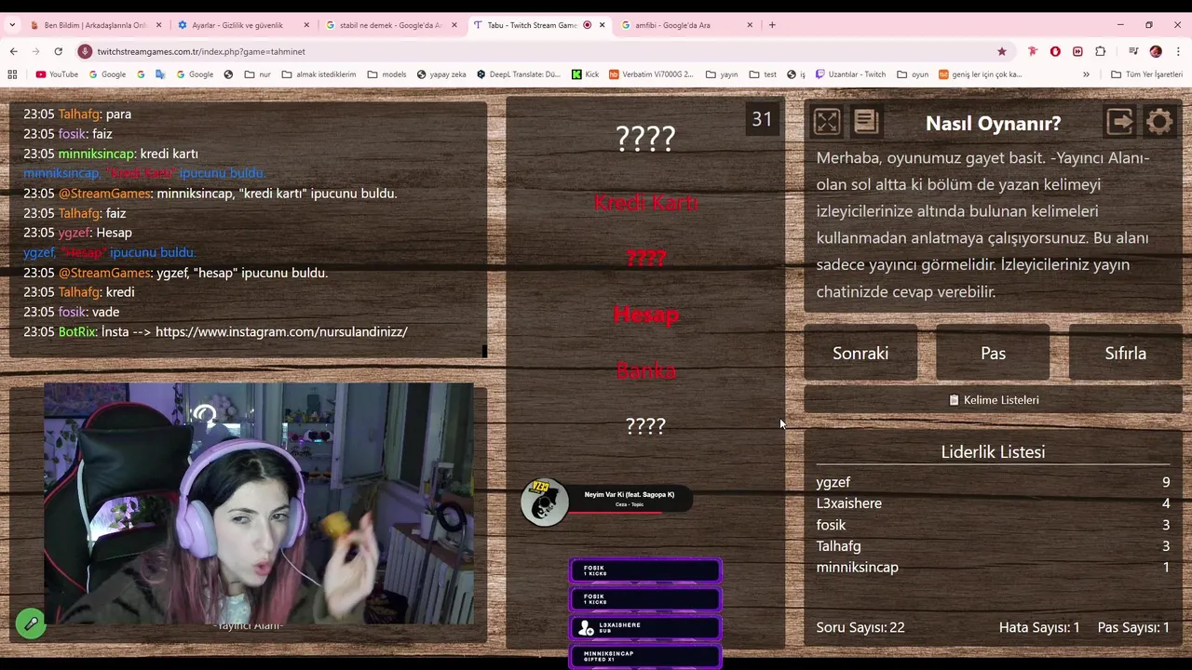Viewport: 1192px width, 670px height.
Task: Open Kelime Listeleri
Action: tap(993, 400)
